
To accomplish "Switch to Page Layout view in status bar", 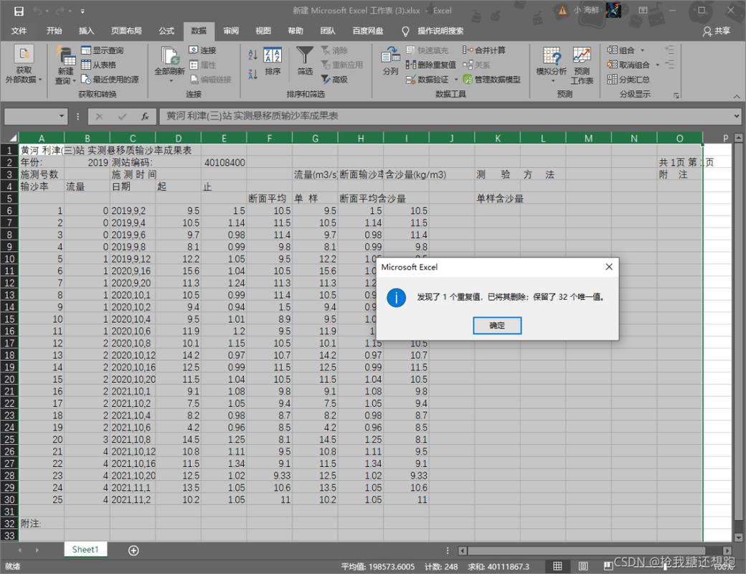I will pos(582,566).
